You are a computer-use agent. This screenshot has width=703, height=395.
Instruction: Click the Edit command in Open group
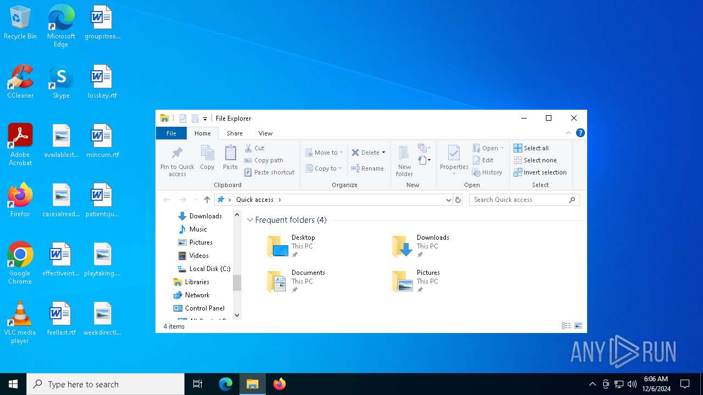click(483, 160)
